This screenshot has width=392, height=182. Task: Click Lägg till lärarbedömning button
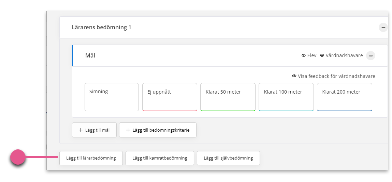[x=91, y=158]
